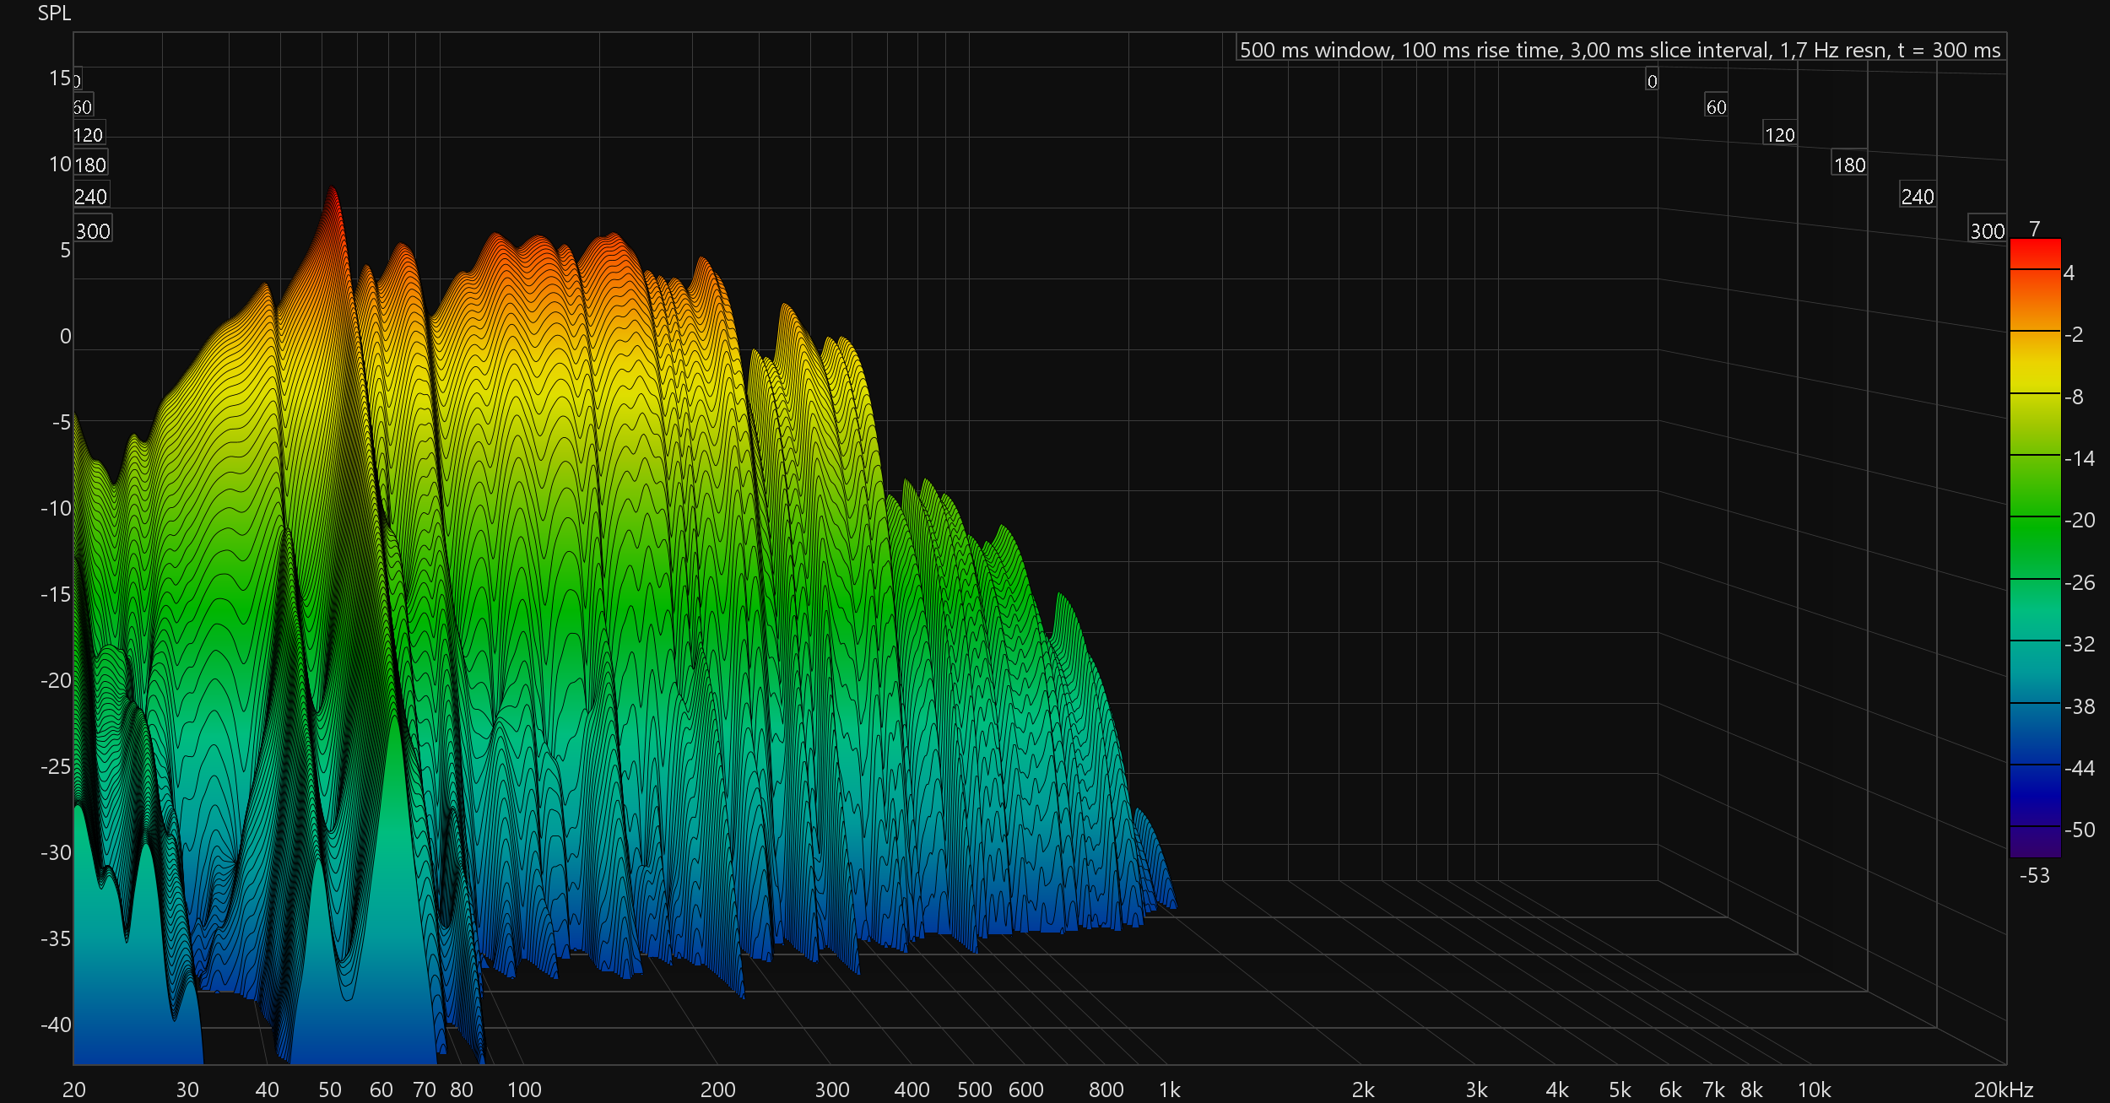2110x1103 pixels.
Task: Click the -25 SPL axis label
Action: click(56, 767)
